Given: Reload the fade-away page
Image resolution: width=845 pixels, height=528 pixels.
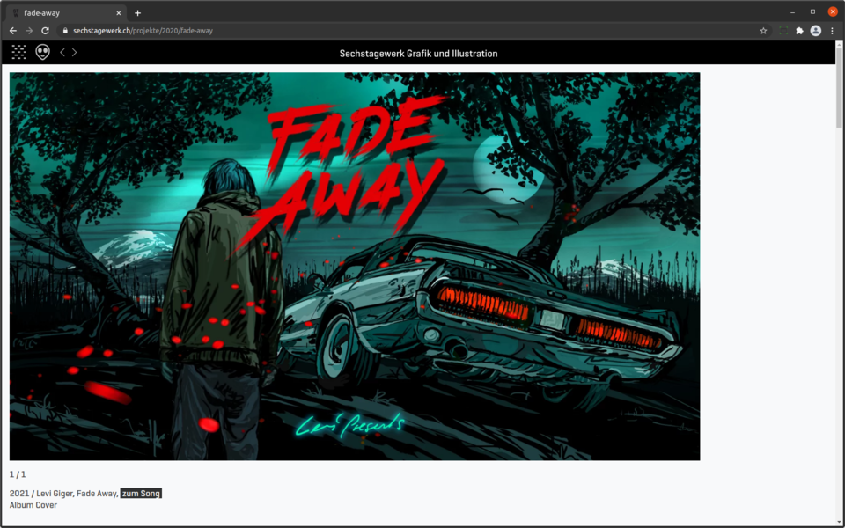Looking at the screenshot, I should pos(45,31).
